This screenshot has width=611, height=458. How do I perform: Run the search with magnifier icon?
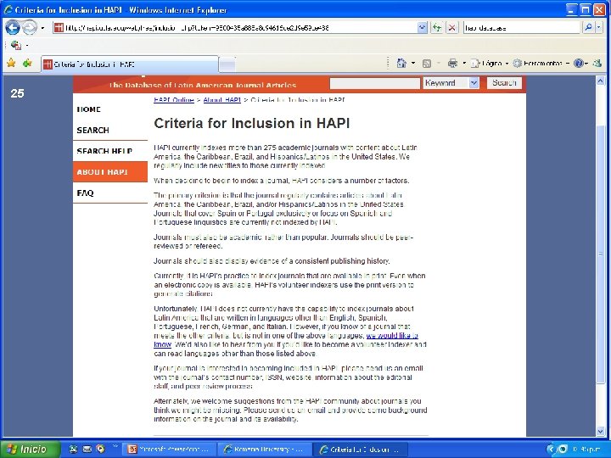(588, 28)
